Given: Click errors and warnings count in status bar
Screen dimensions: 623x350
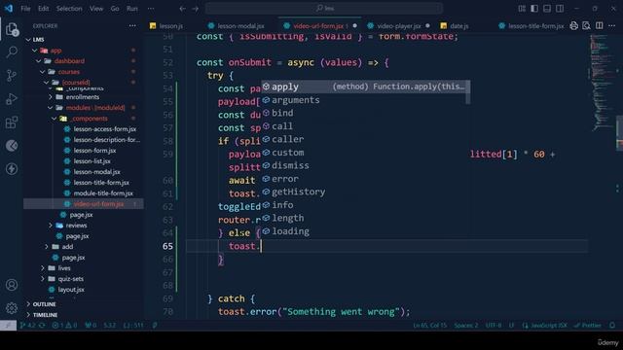Looking at the screenshot, I should pos(65,326).
